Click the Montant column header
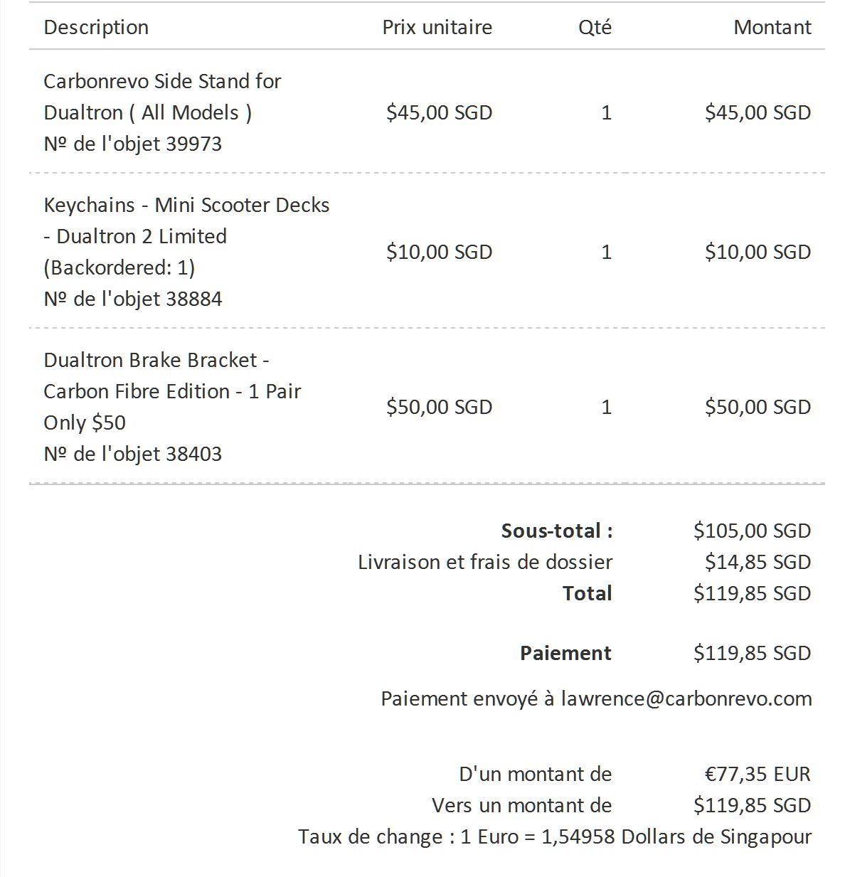 772,27
